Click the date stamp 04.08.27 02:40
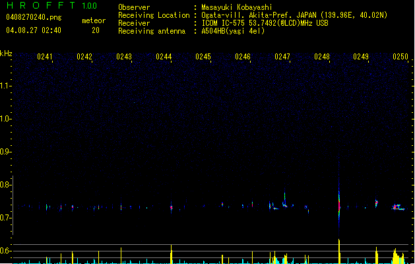Image resolution: width=415 pixels, height=264 pixels. pyautogui.click(x=34, y=30)
